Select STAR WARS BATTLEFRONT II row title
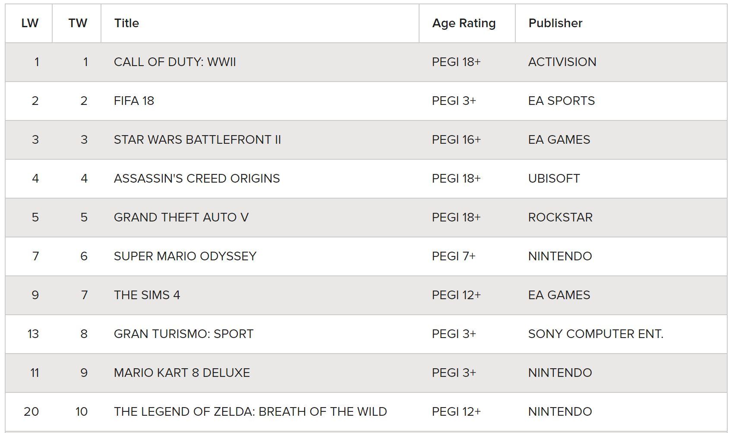The image size is (732, 433). coord(197,140)
